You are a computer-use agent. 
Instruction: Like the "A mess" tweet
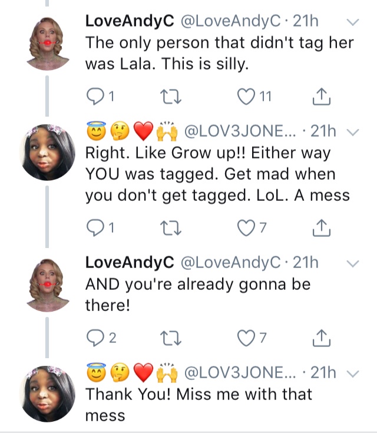tap(244, 226)
